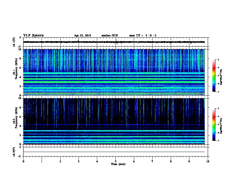Screen dimensions: 234x181
Task: Click the "8" kHz tick of ch.1 spectrogram
Action: (20, 59)
